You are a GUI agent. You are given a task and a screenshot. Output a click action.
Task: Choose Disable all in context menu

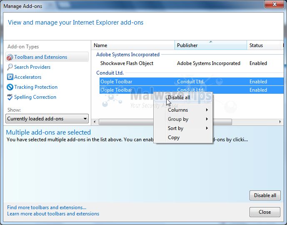click(x=179, y=97)
